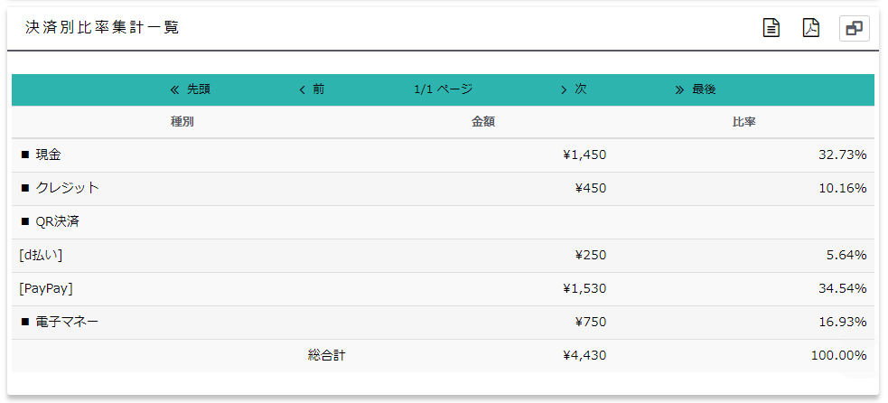Screen dimensions: 888x403
Task: Click the CSV document export icon
Action: (771, 28)
